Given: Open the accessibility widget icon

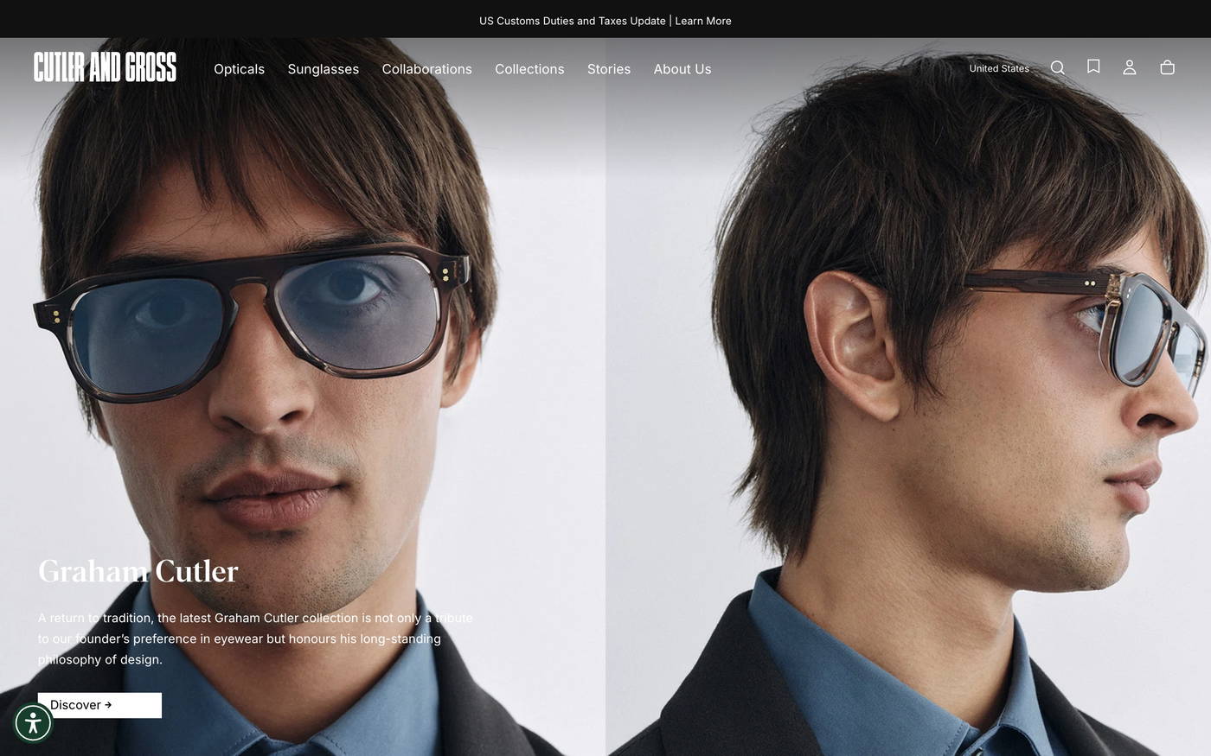Looking at the screenshot, I should click(34, 722).
